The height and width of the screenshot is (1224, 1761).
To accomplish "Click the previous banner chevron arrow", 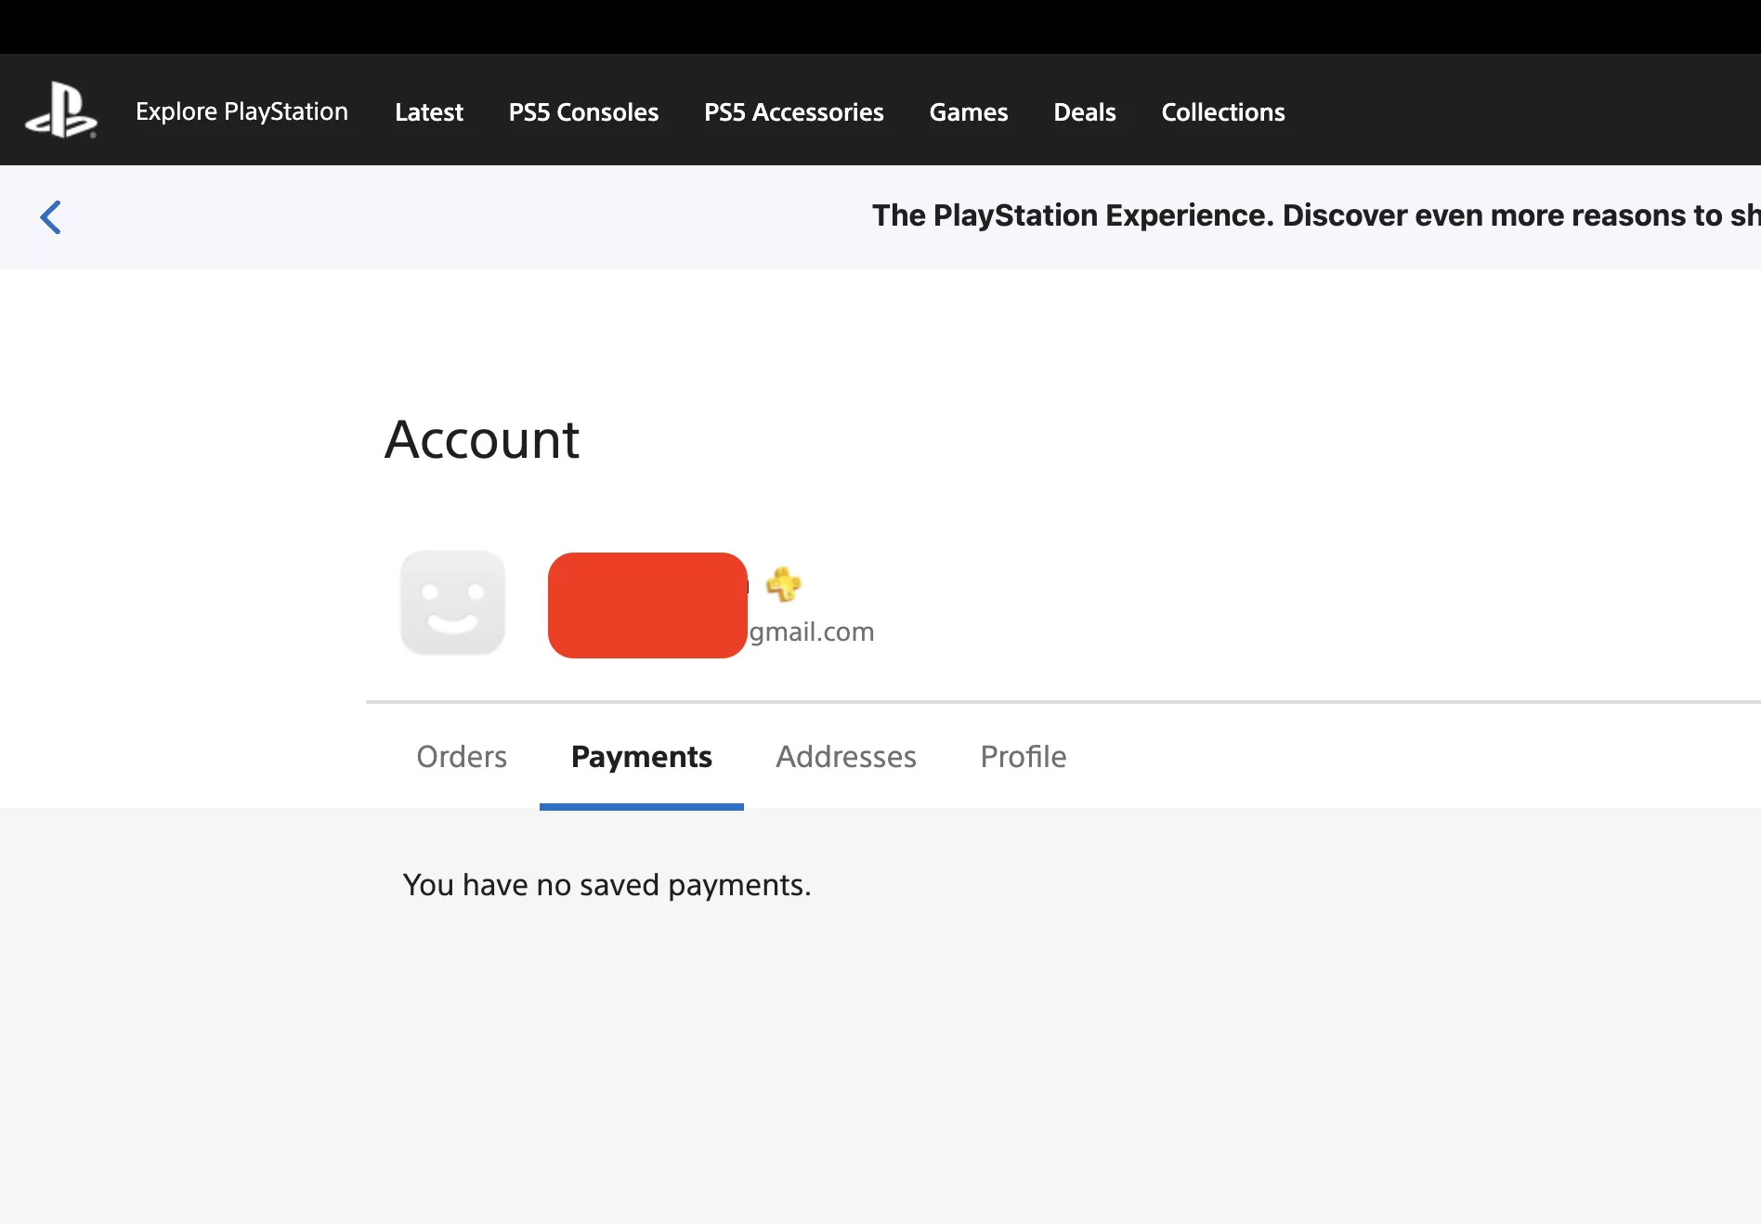I will (51, 217).
